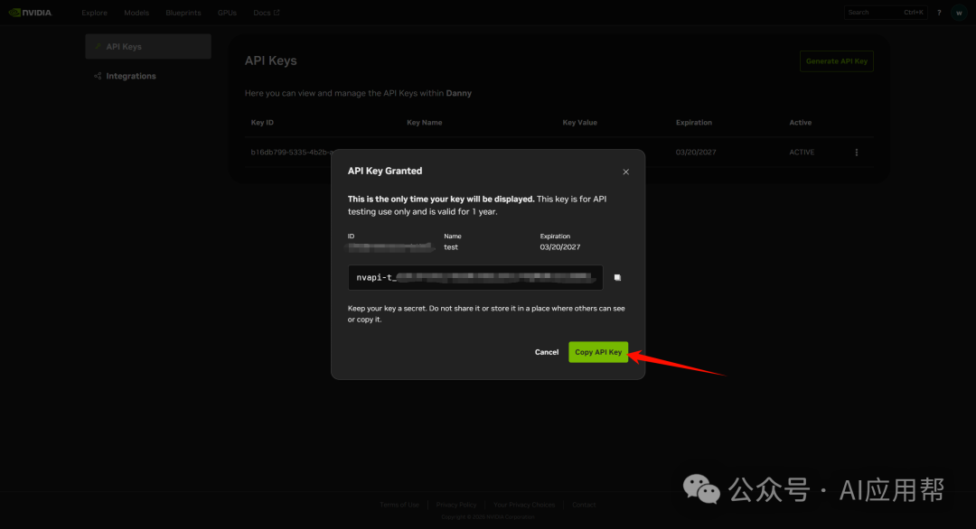Click the Key Value column header
The height and width of the screenshot is (529, 976).
click(x=579, y=123)
